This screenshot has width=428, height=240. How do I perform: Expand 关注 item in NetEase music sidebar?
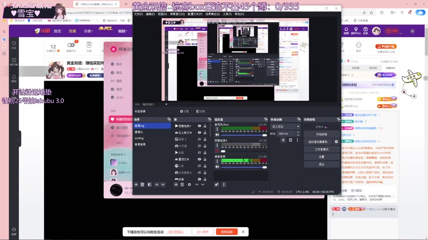pos(119,98)
